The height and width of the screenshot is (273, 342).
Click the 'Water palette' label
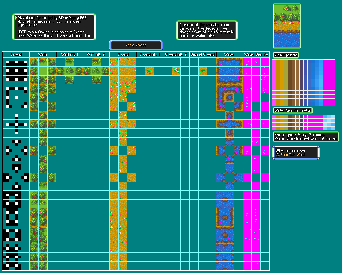point(286,55)
